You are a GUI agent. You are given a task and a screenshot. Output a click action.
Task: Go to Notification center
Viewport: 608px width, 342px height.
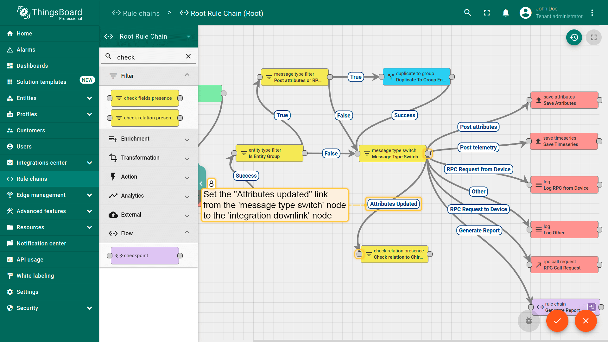41,244
